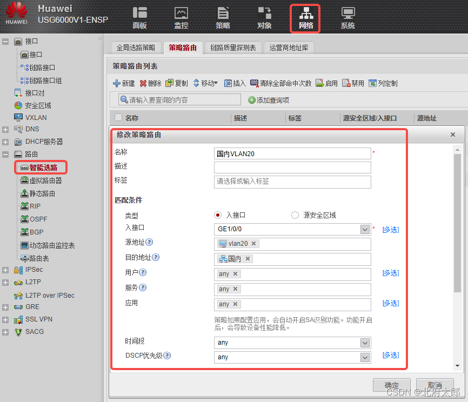Toggle the select-all checkbox beside 名称

pyautogui.click(x=118, y=118)
